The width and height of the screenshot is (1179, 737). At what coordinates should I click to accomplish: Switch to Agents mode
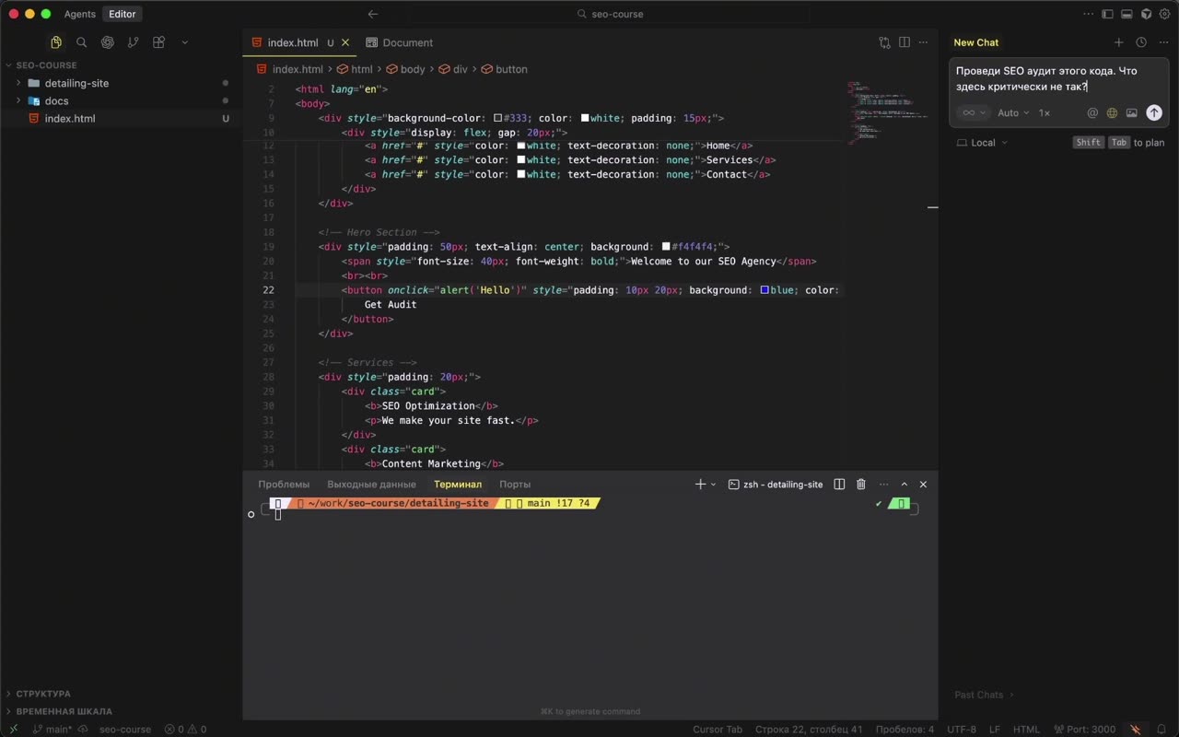(80, 14)
